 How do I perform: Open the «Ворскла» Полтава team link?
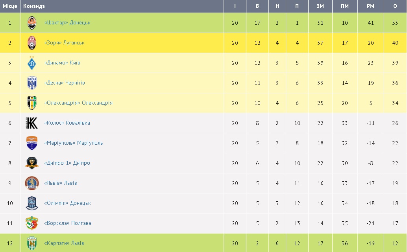point(68,223)
